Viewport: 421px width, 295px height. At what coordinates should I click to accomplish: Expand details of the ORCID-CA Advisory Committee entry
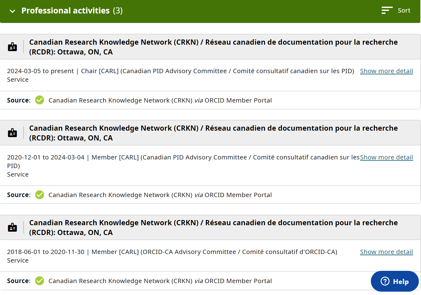click(x=386, y=252)
